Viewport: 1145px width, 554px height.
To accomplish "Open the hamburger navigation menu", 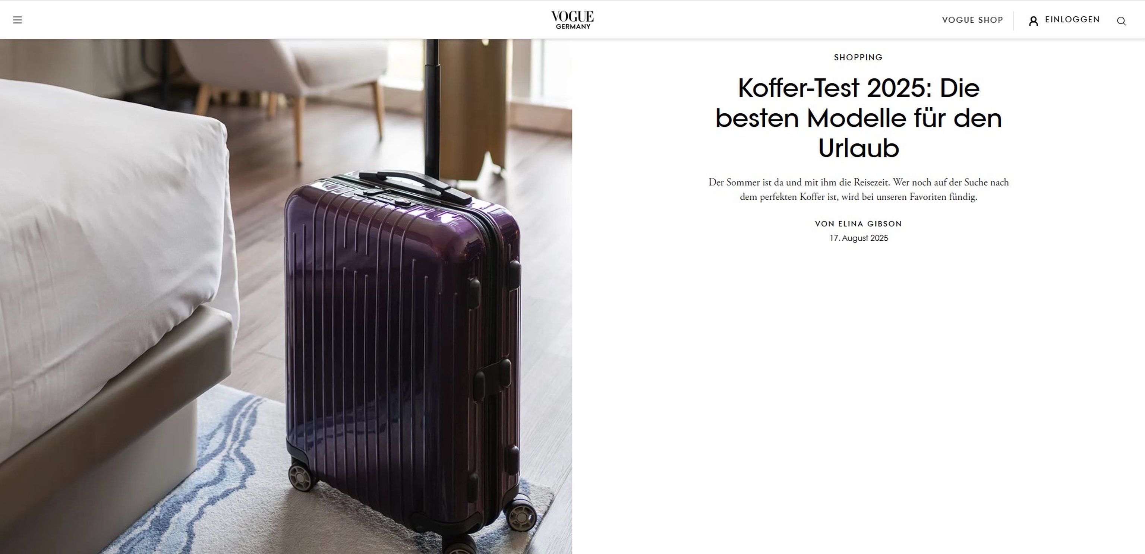I will [18, 20].
